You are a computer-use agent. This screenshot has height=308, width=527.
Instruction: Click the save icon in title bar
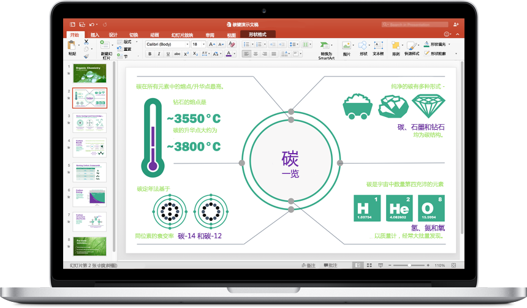(82, 24)
